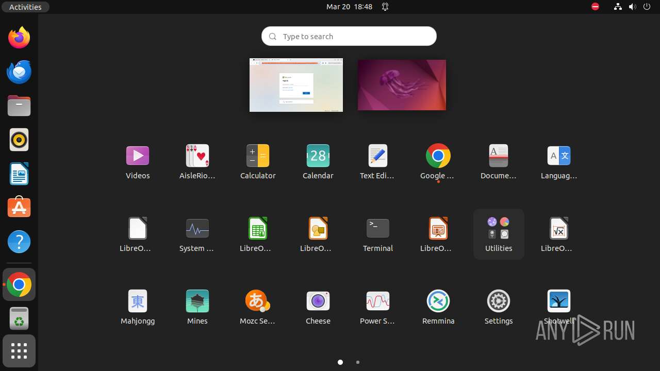Image resolution: width=660 pixels, height=371 pixels.
Task: Launch AisleRiot solitaire card game
Action: (197, 162)
